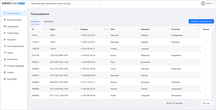Open options dots for Юлия Озерцова row
Image resolution: width=216 pixels, height=110 pixels.
click(x=206, y=95)
